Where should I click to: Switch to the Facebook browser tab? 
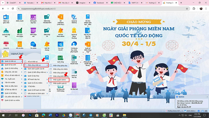(101, 3)
